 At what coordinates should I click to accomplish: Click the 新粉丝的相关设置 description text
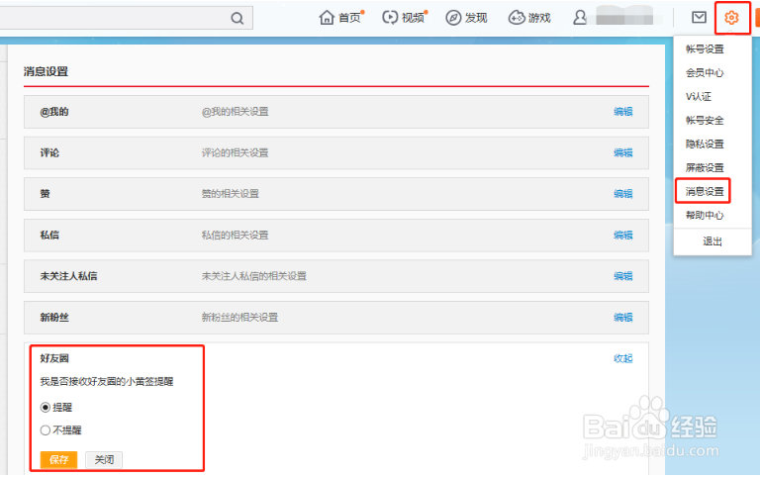click(x=239, y=318)
